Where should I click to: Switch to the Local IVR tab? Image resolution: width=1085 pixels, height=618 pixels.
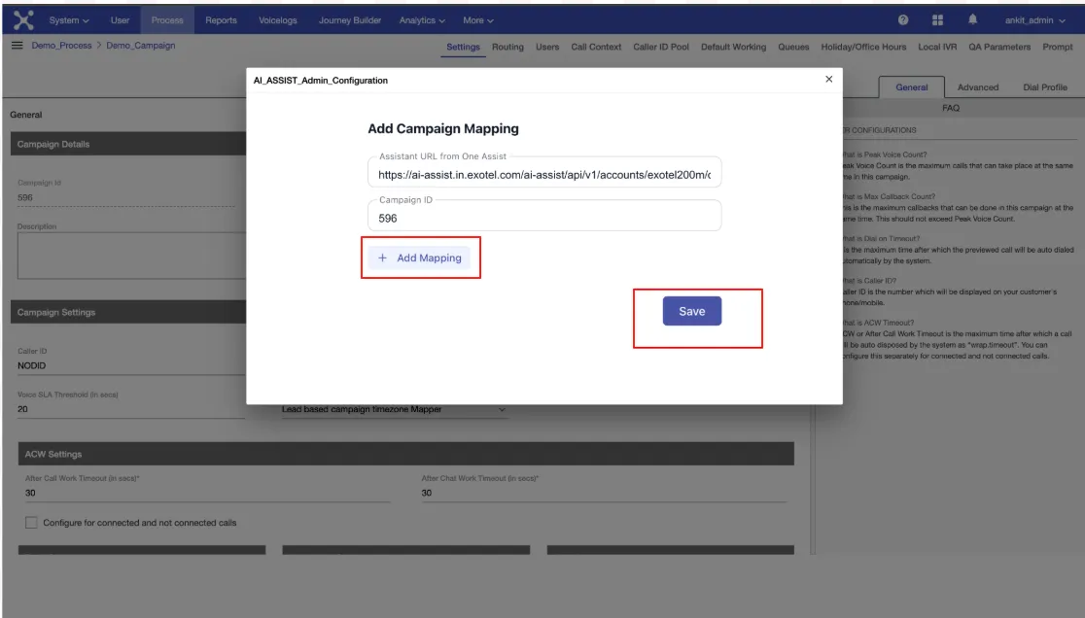point(937,47)
